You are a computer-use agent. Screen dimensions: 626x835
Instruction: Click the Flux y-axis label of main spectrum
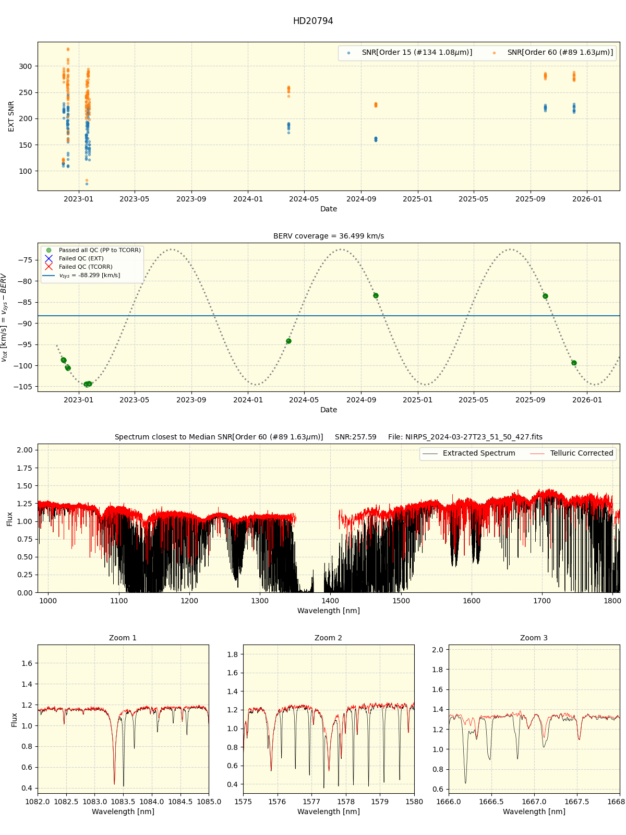pos(10,518)
